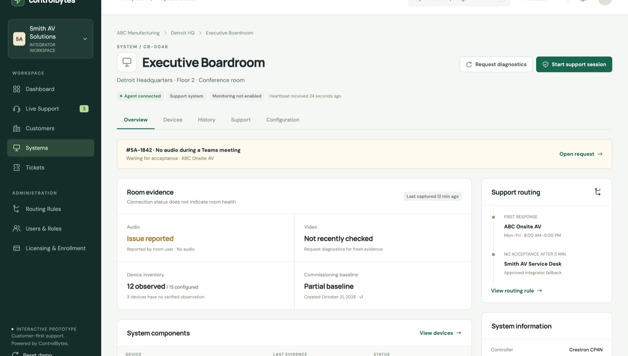Click the Support routing branch icon

pyautogui.click(x=598, y=192)
